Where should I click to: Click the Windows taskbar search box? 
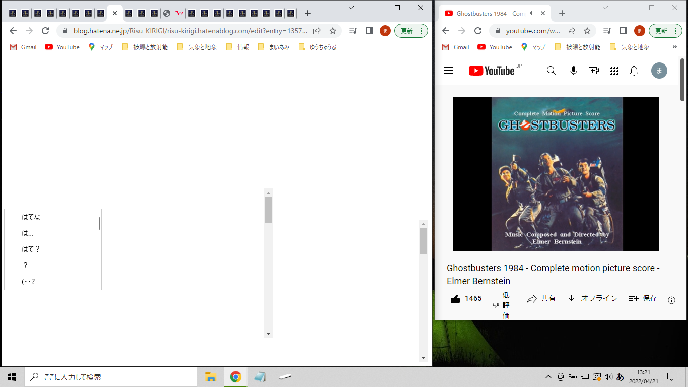click(111, 377)
